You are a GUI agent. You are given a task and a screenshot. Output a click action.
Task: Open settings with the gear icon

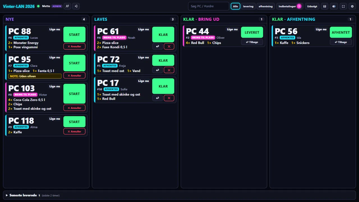pyautogui.click(x=352, y=6)
